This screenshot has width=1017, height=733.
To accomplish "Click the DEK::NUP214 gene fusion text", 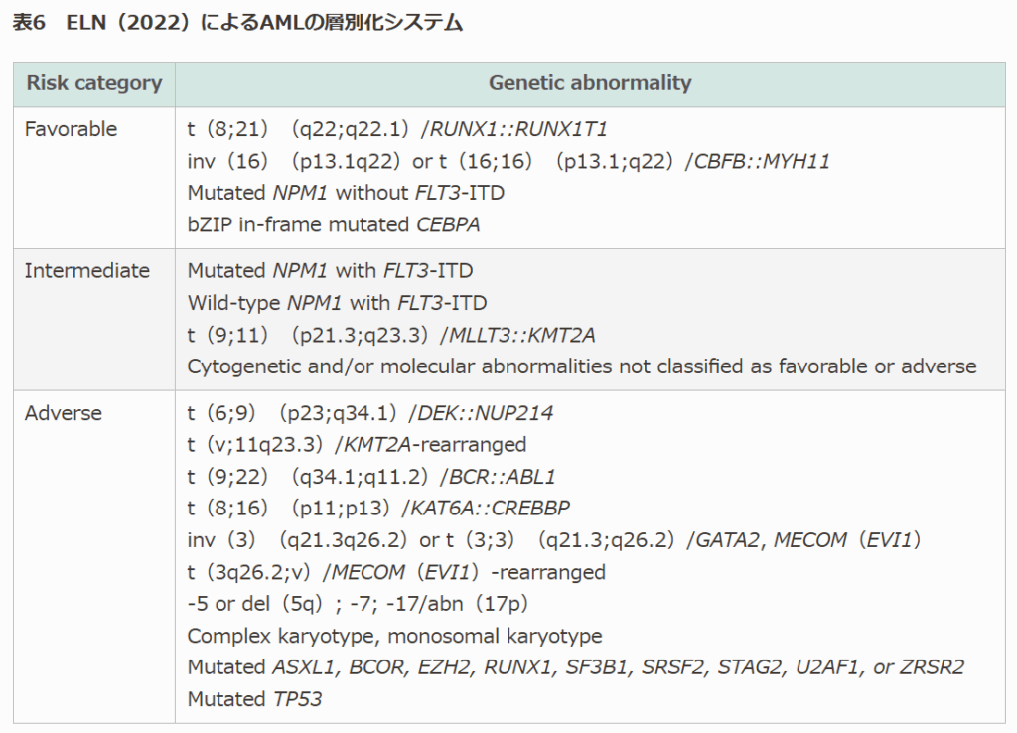I will pos(485,414).
